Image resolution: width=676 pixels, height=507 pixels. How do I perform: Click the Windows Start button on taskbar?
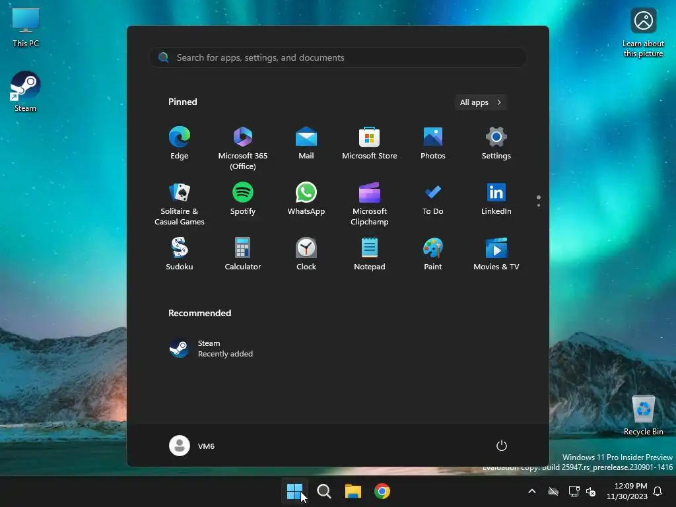[x=295, y=491]
